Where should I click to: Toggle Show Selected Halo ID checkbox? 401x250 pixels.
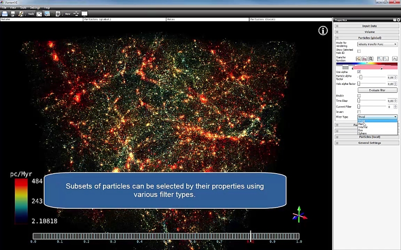point(359,51)
